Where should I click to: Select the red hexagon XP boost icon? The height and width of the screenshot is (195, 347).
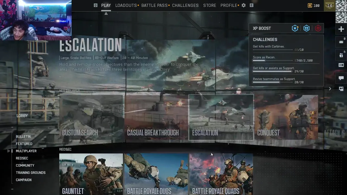pos(318,28)
